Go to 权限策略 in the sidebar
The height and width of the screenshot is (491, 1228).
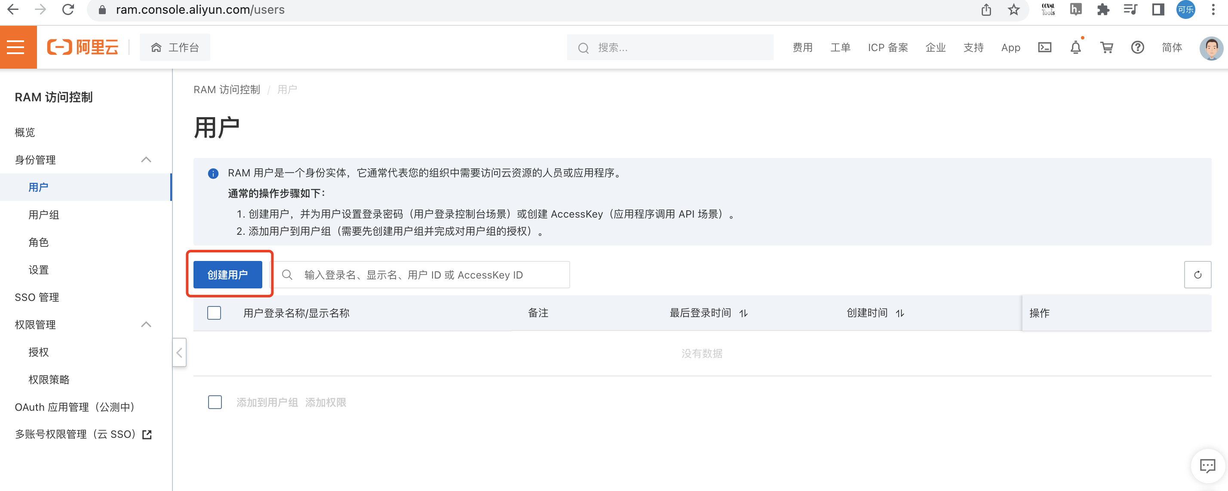49,379
